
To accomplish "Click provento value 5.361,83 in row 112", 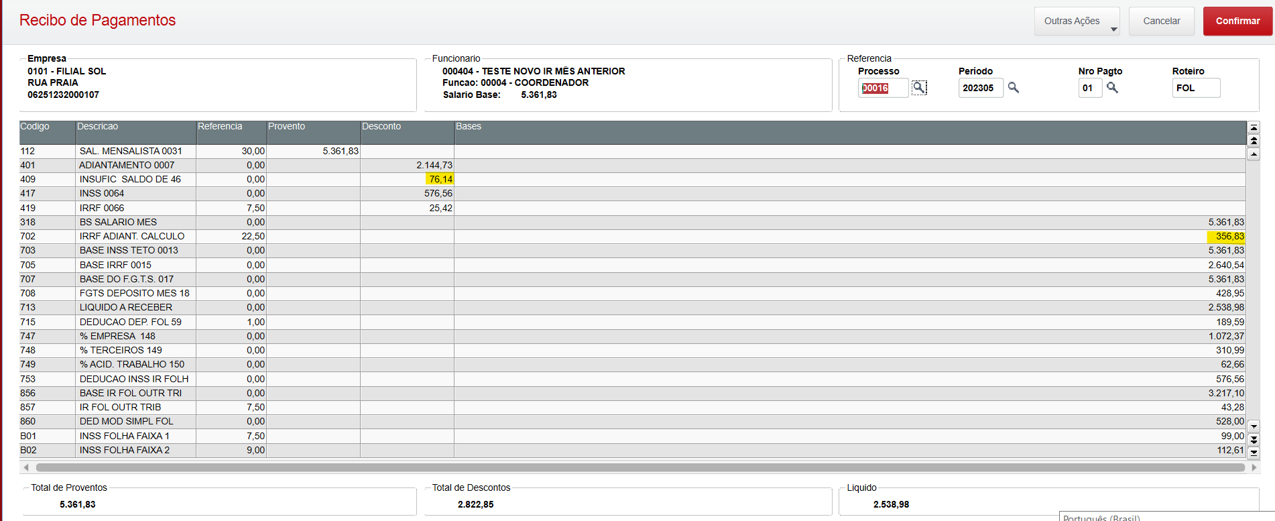I will 341,151.
